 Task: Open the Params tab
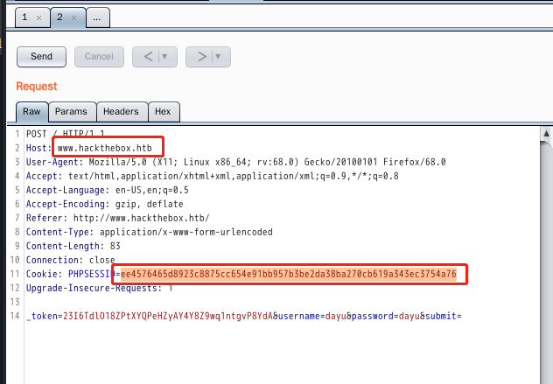point(71,112)
